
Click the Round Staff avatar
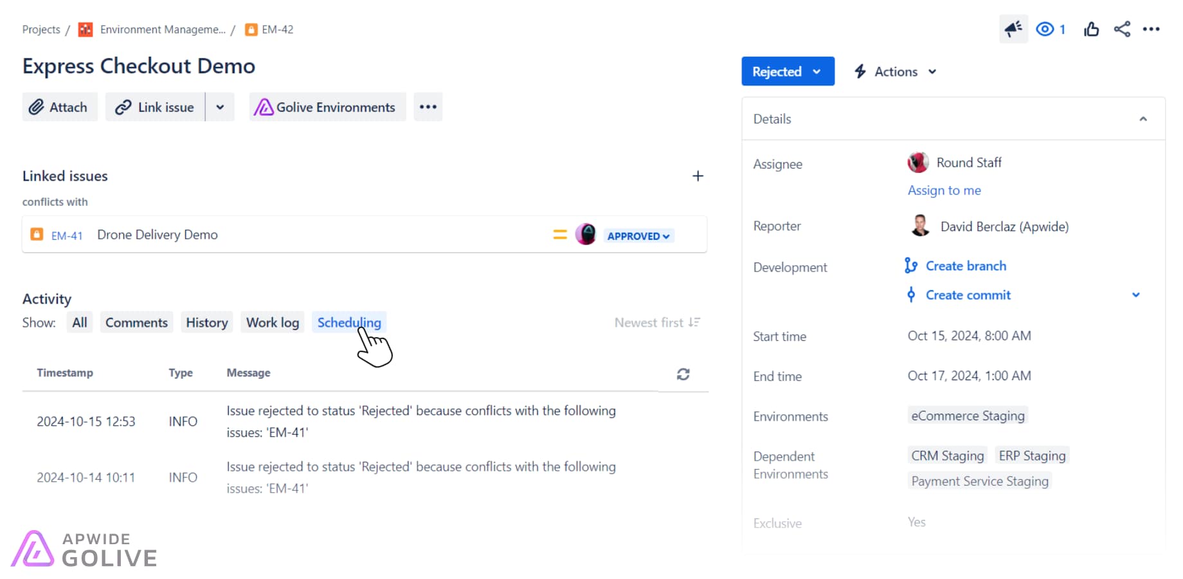[x=918, y=162]
